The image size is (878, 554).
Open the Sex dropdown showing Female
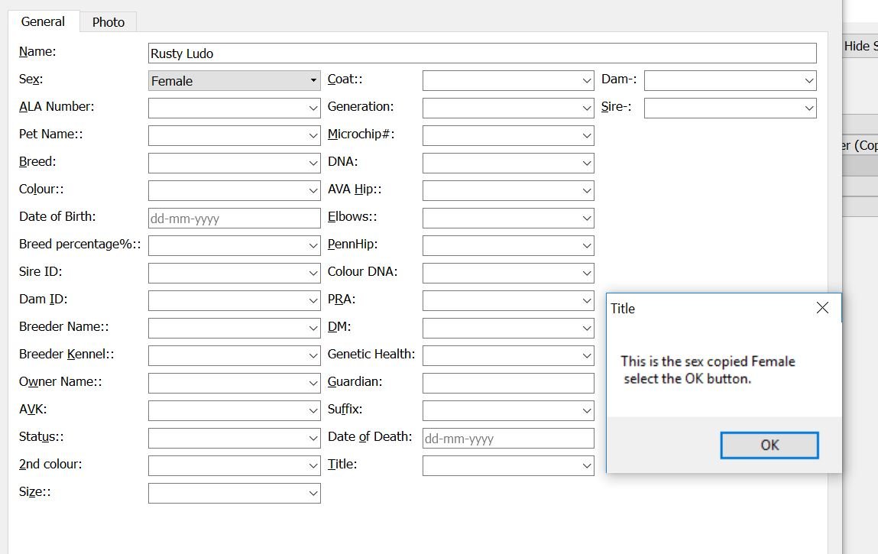(234, 81)
